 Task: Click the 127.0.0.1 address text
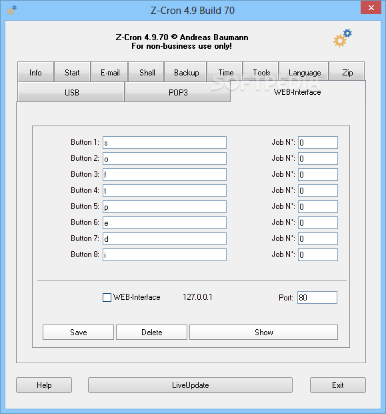197,297
